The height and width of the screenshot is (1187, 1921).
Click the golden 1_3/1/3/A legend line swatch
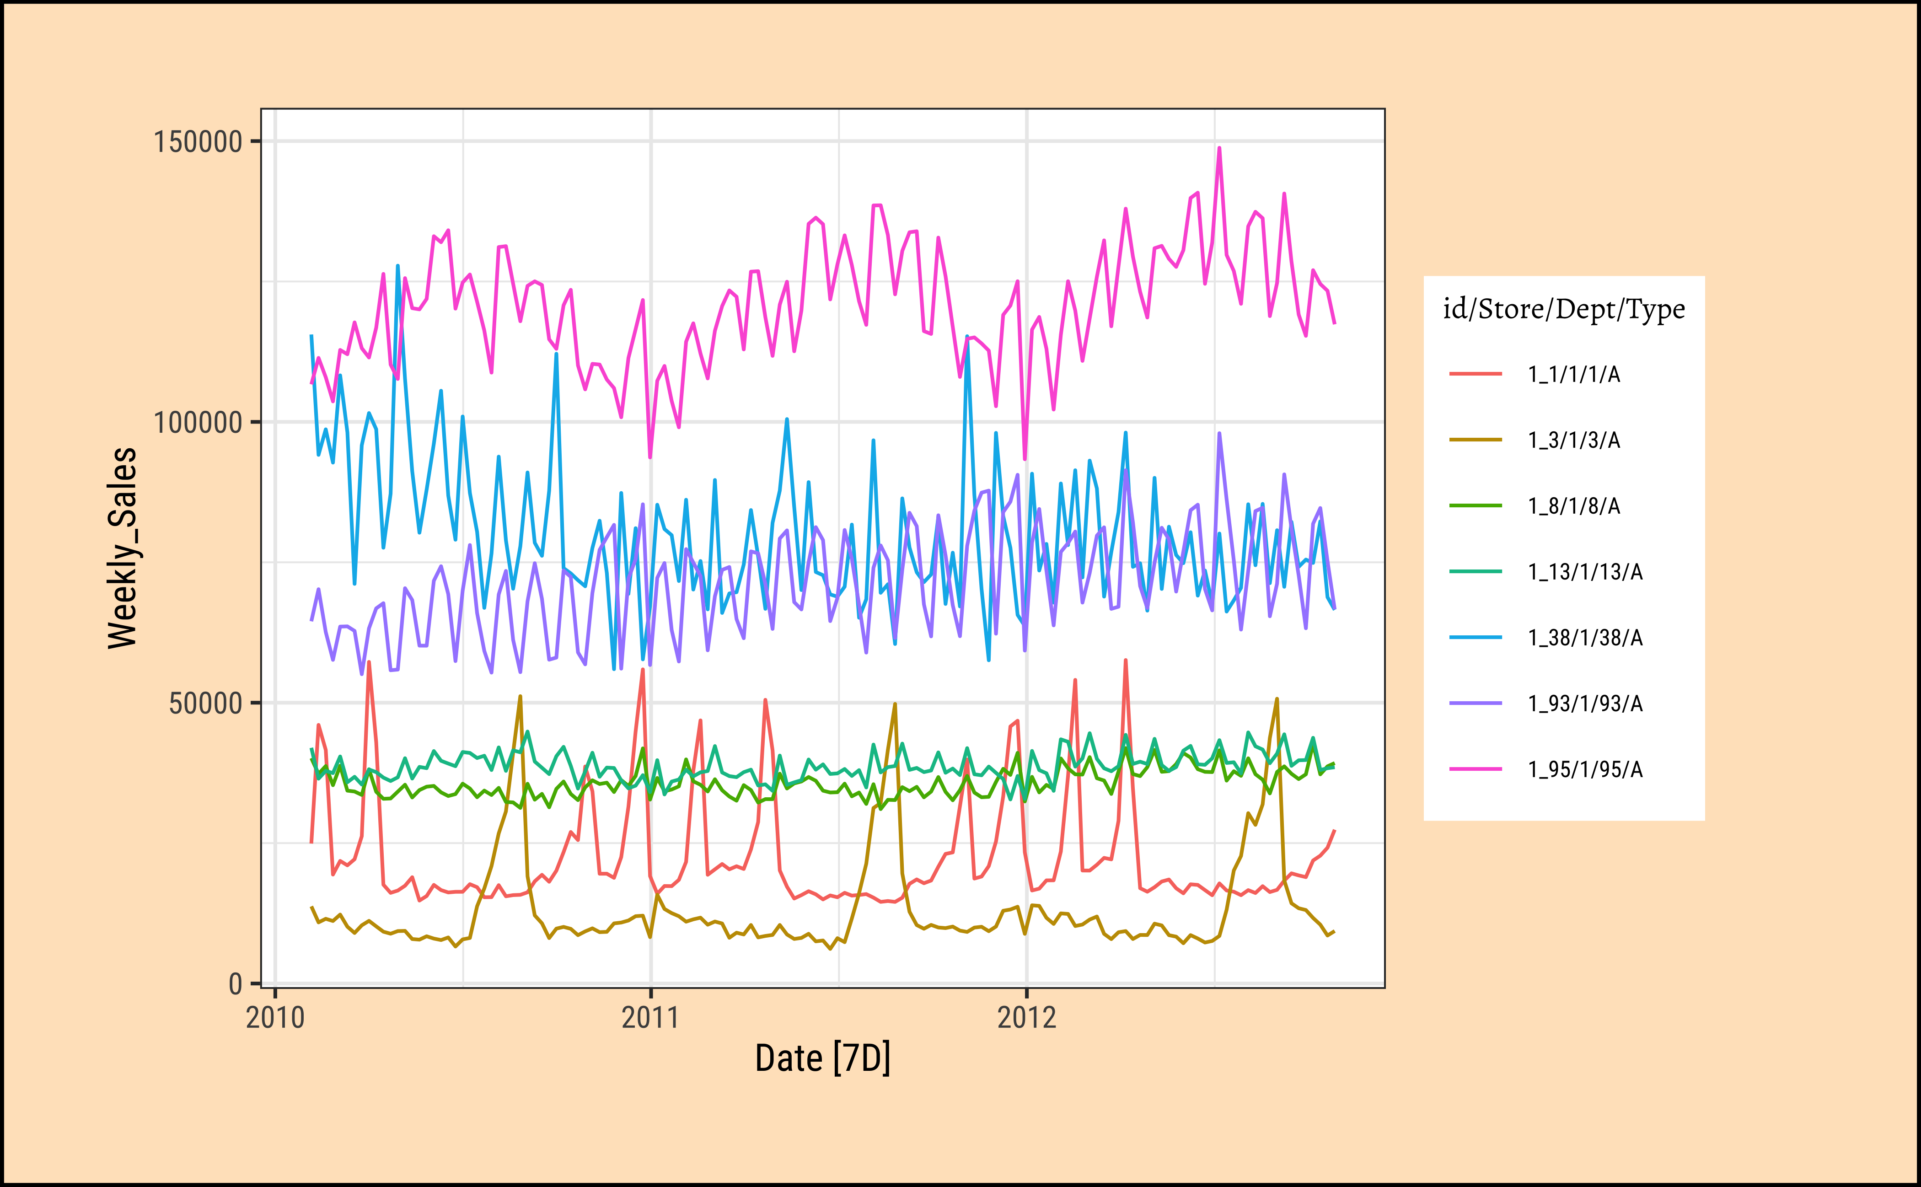pyautogui.click(x=1475, y=440)
